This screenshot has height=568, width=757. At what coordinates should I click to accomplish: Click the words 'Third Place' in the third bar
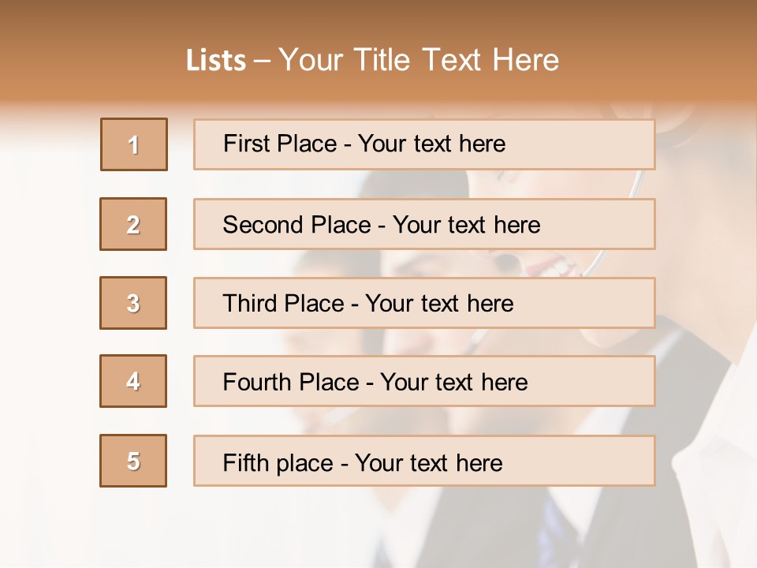tap(283, 303)
